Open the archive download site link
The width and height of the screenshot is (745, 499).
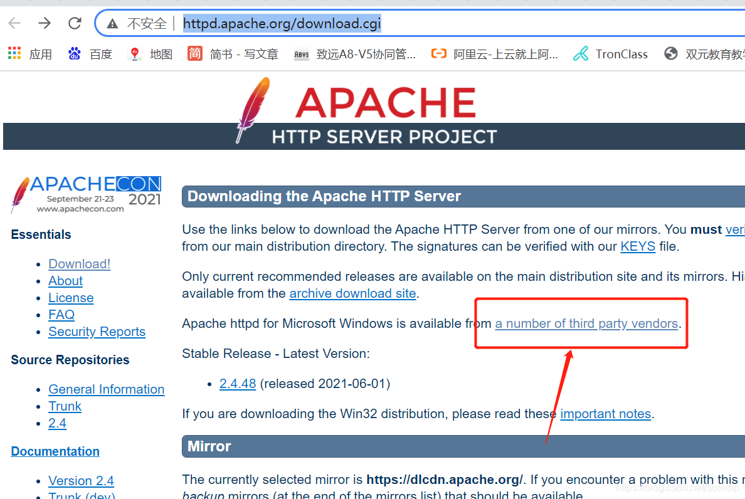352,293
